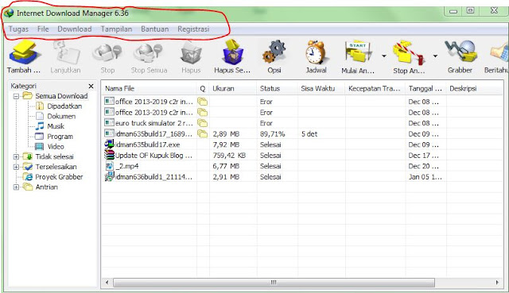Click the Mulai Antrian icon

(359, 52)
